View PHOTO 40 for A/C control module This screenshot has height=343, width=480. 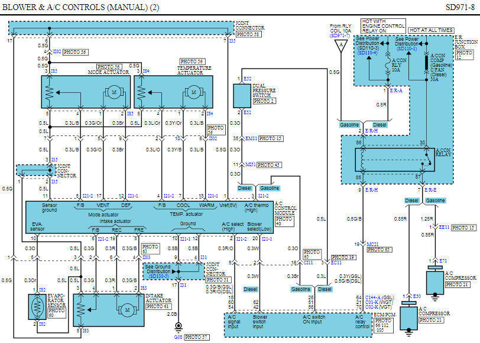283,222
